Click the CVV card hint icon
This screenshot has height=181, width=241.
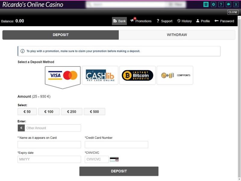114,160
